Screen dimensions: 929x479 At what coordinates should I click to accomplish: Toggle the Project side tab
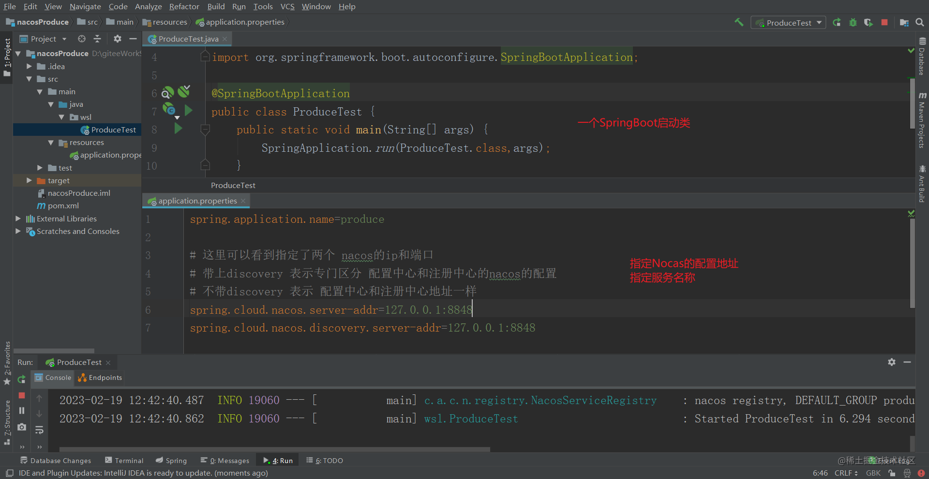pos(7,57)
